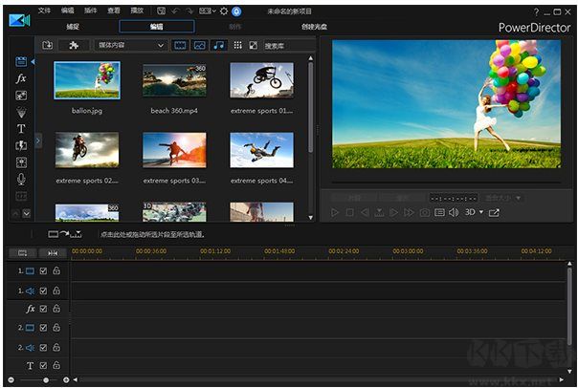Toggle the video track 1 enable checkbox
The height and width of the screenshot is (388, 578).
click(43, 271)
